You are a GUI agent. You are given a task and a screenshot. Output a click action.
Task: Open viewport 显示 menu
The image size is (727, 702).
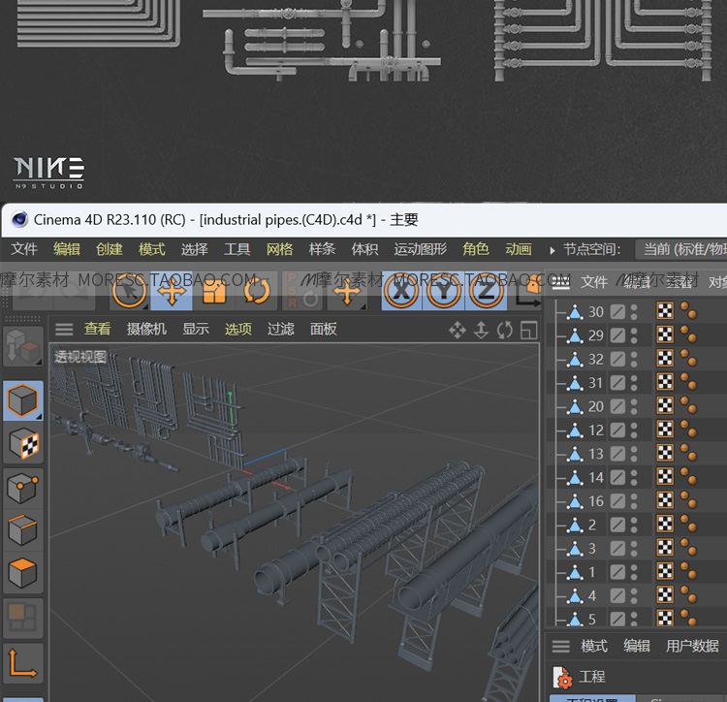tap(196, 330)
